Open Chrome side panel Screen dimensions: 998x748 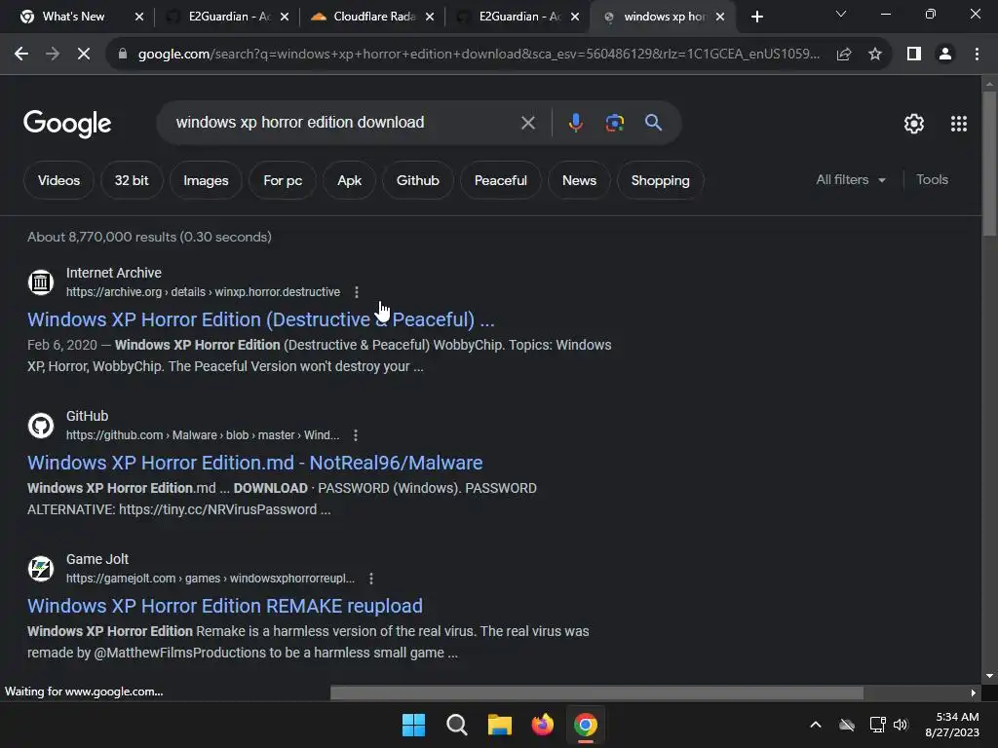914,55
